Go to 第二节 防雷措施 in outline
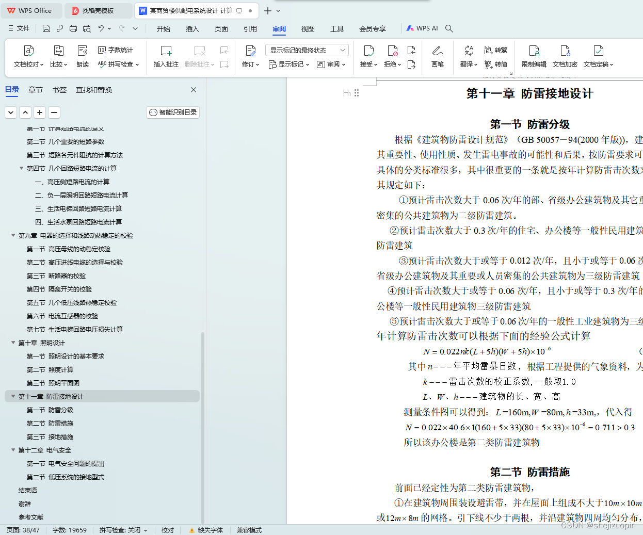The height and width of the screenshot is (535, 643). tap(50, 423)
